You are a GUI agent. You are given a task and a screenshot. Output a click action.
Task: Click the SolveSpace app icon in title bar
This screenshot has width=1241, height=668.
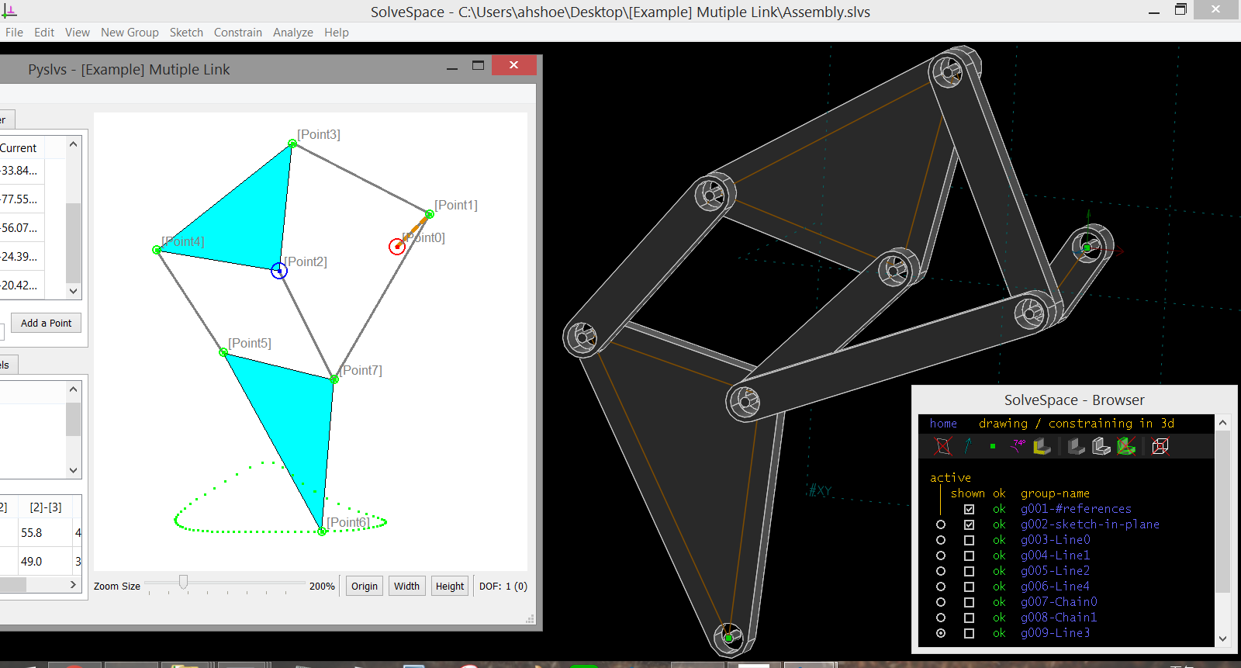[9, 11]
